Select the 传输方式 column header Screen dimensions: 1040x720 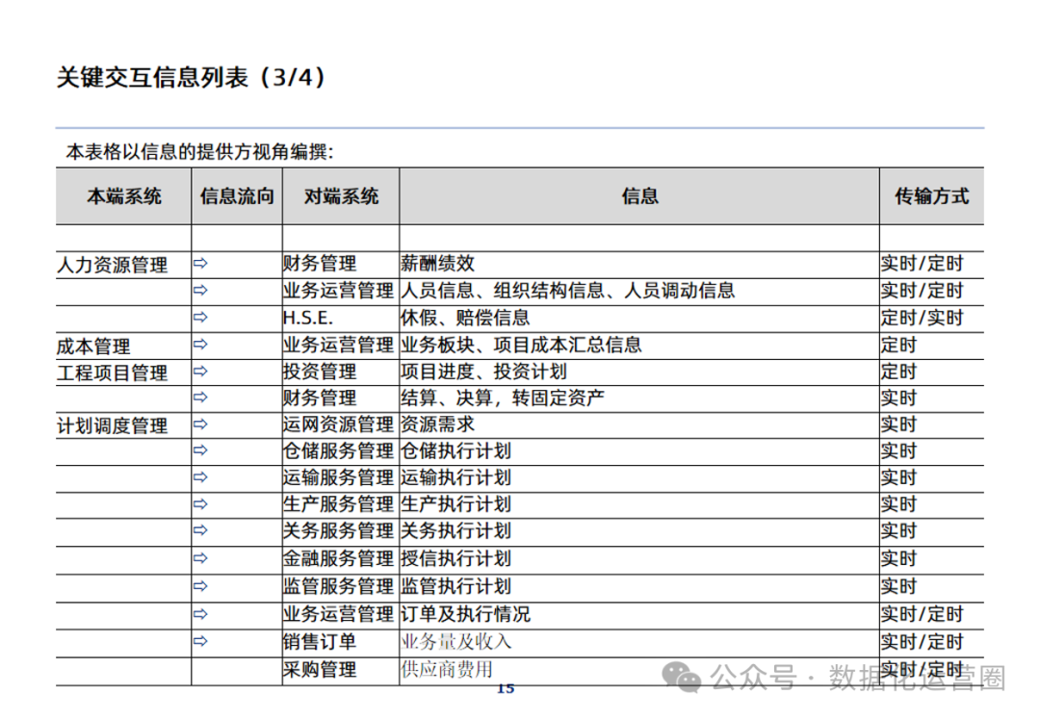click(x=932, y=196)
